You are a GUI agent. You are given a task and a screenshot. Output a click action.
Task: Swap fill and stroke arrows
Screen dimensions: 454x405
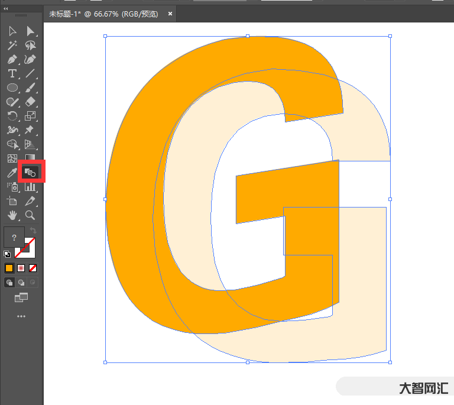[33, 230]
